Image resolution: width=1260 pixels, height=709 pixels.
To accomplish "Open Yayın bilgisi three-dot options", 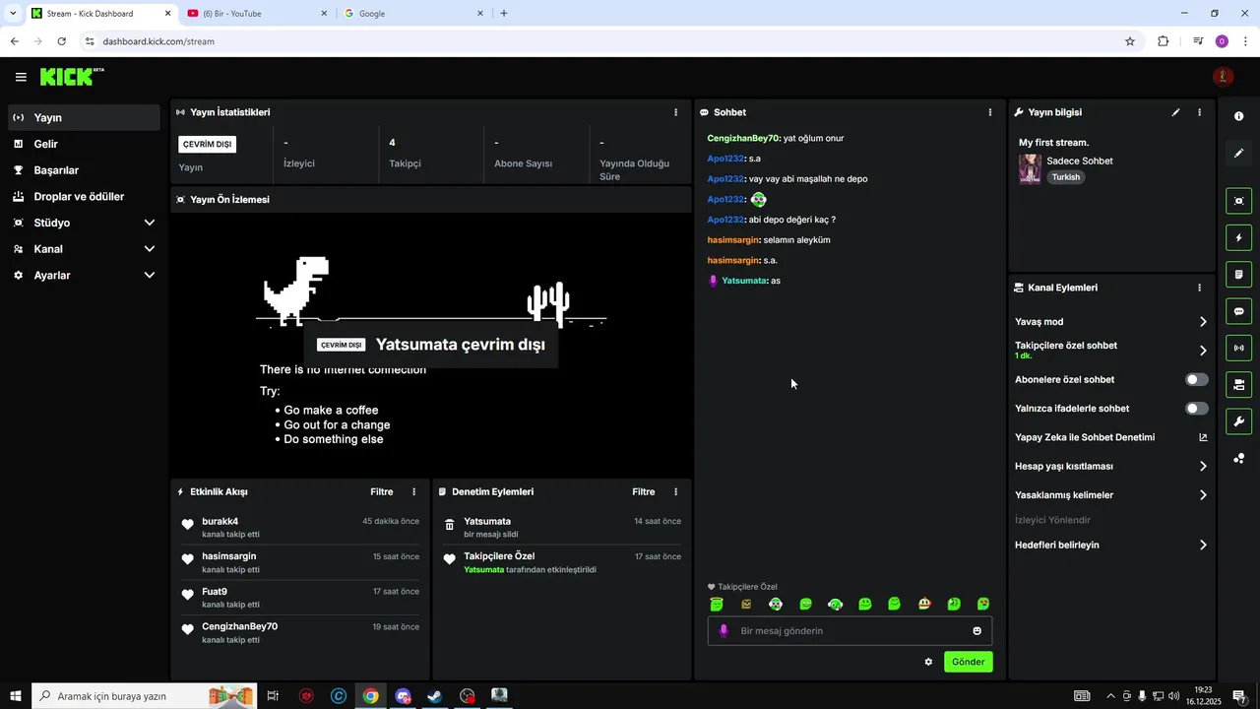I will (x=1199, y=112).
